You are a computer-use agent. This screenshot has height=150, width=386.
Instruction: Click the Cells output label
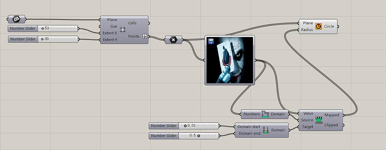pos(132,23)
